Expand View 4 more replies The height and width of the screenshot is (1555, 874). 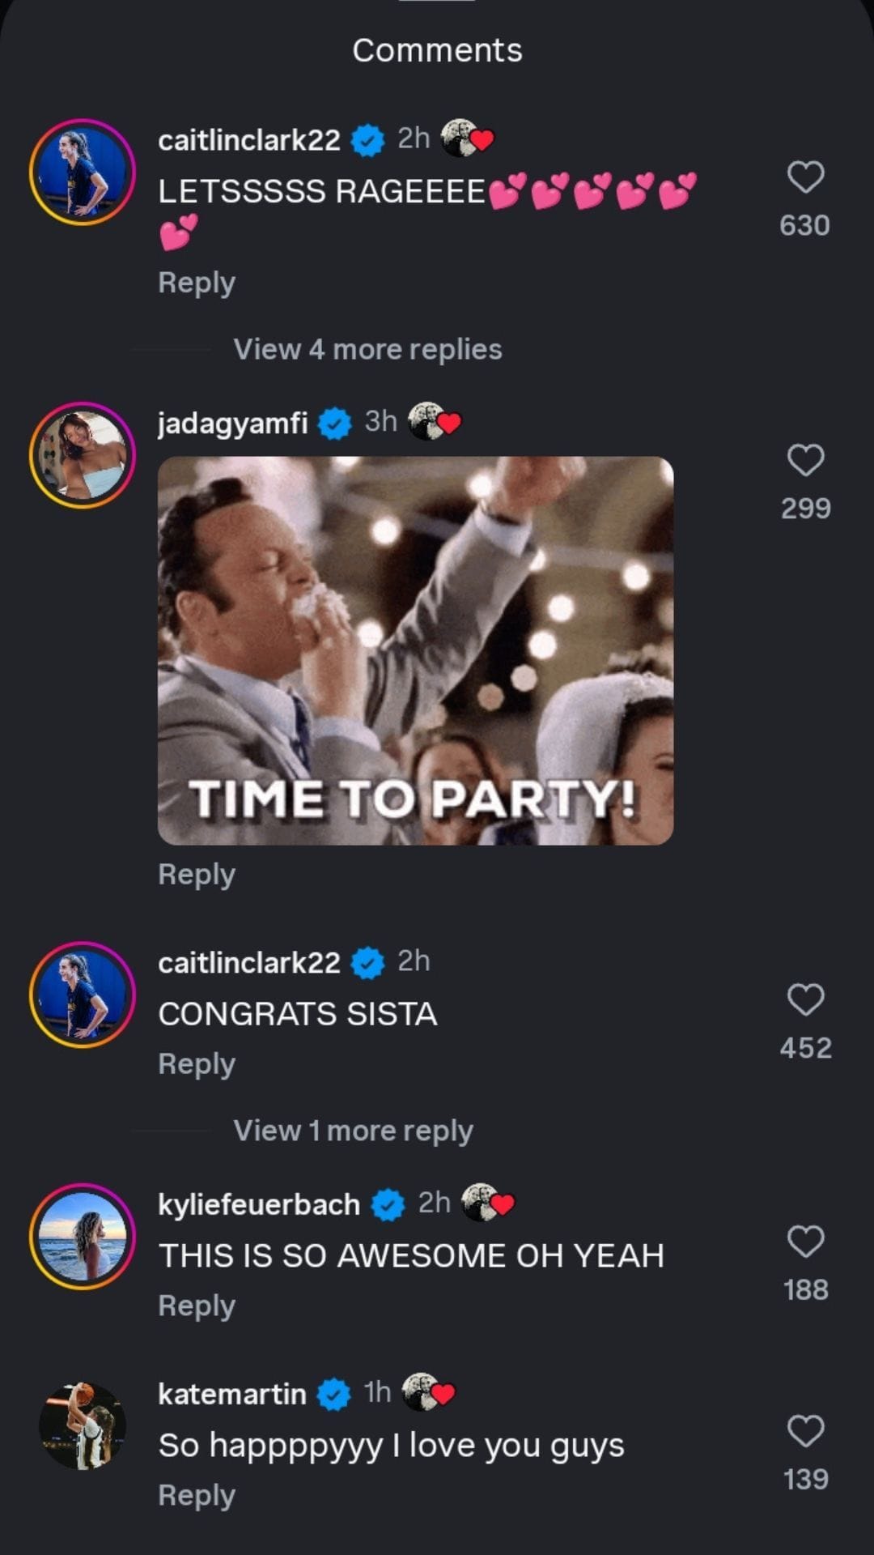pos(367,349)
